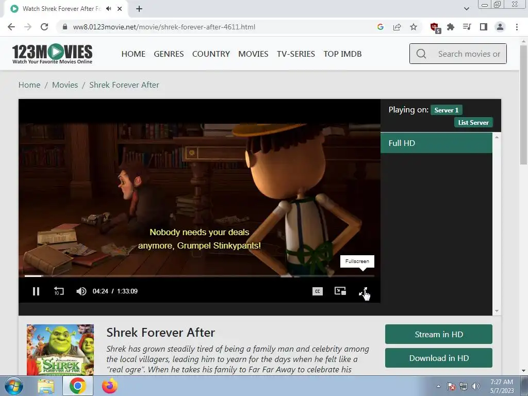The image size is (528, 396).
Task: Open Firefox from taskbar
Action: pos(110,386)
